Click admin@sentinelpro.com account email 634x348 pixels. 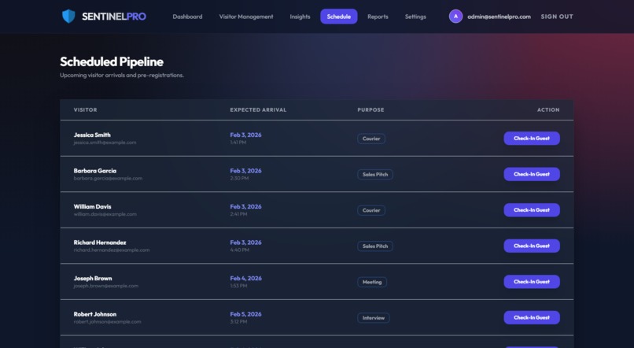pos(499,17)
